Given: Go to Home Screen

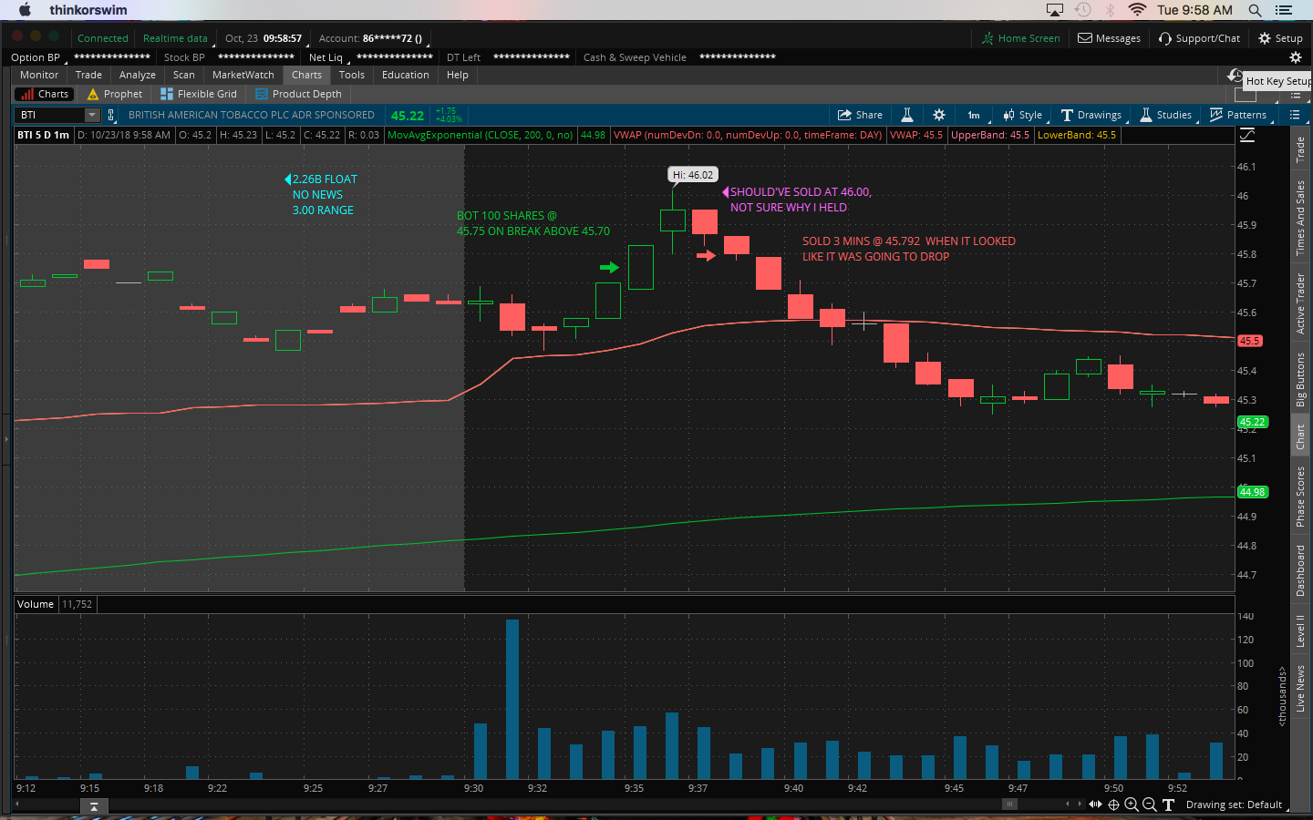Looking at the screenshot, I should coord(1020,38).
